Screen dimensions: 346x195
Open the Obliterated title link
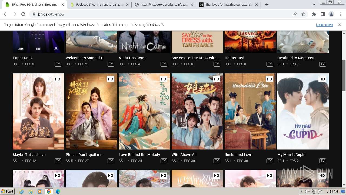[x=234, y=58]
